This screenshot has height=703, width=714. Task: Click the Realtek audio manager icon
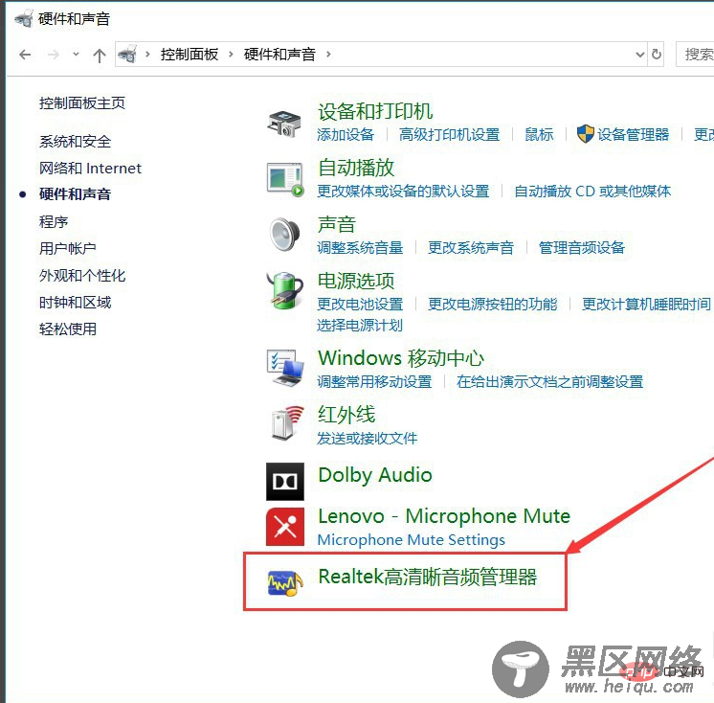point(285,583)
